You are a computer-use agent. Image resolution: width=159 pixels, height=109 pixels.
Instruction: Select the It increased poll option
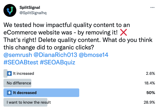click(79, 73)
